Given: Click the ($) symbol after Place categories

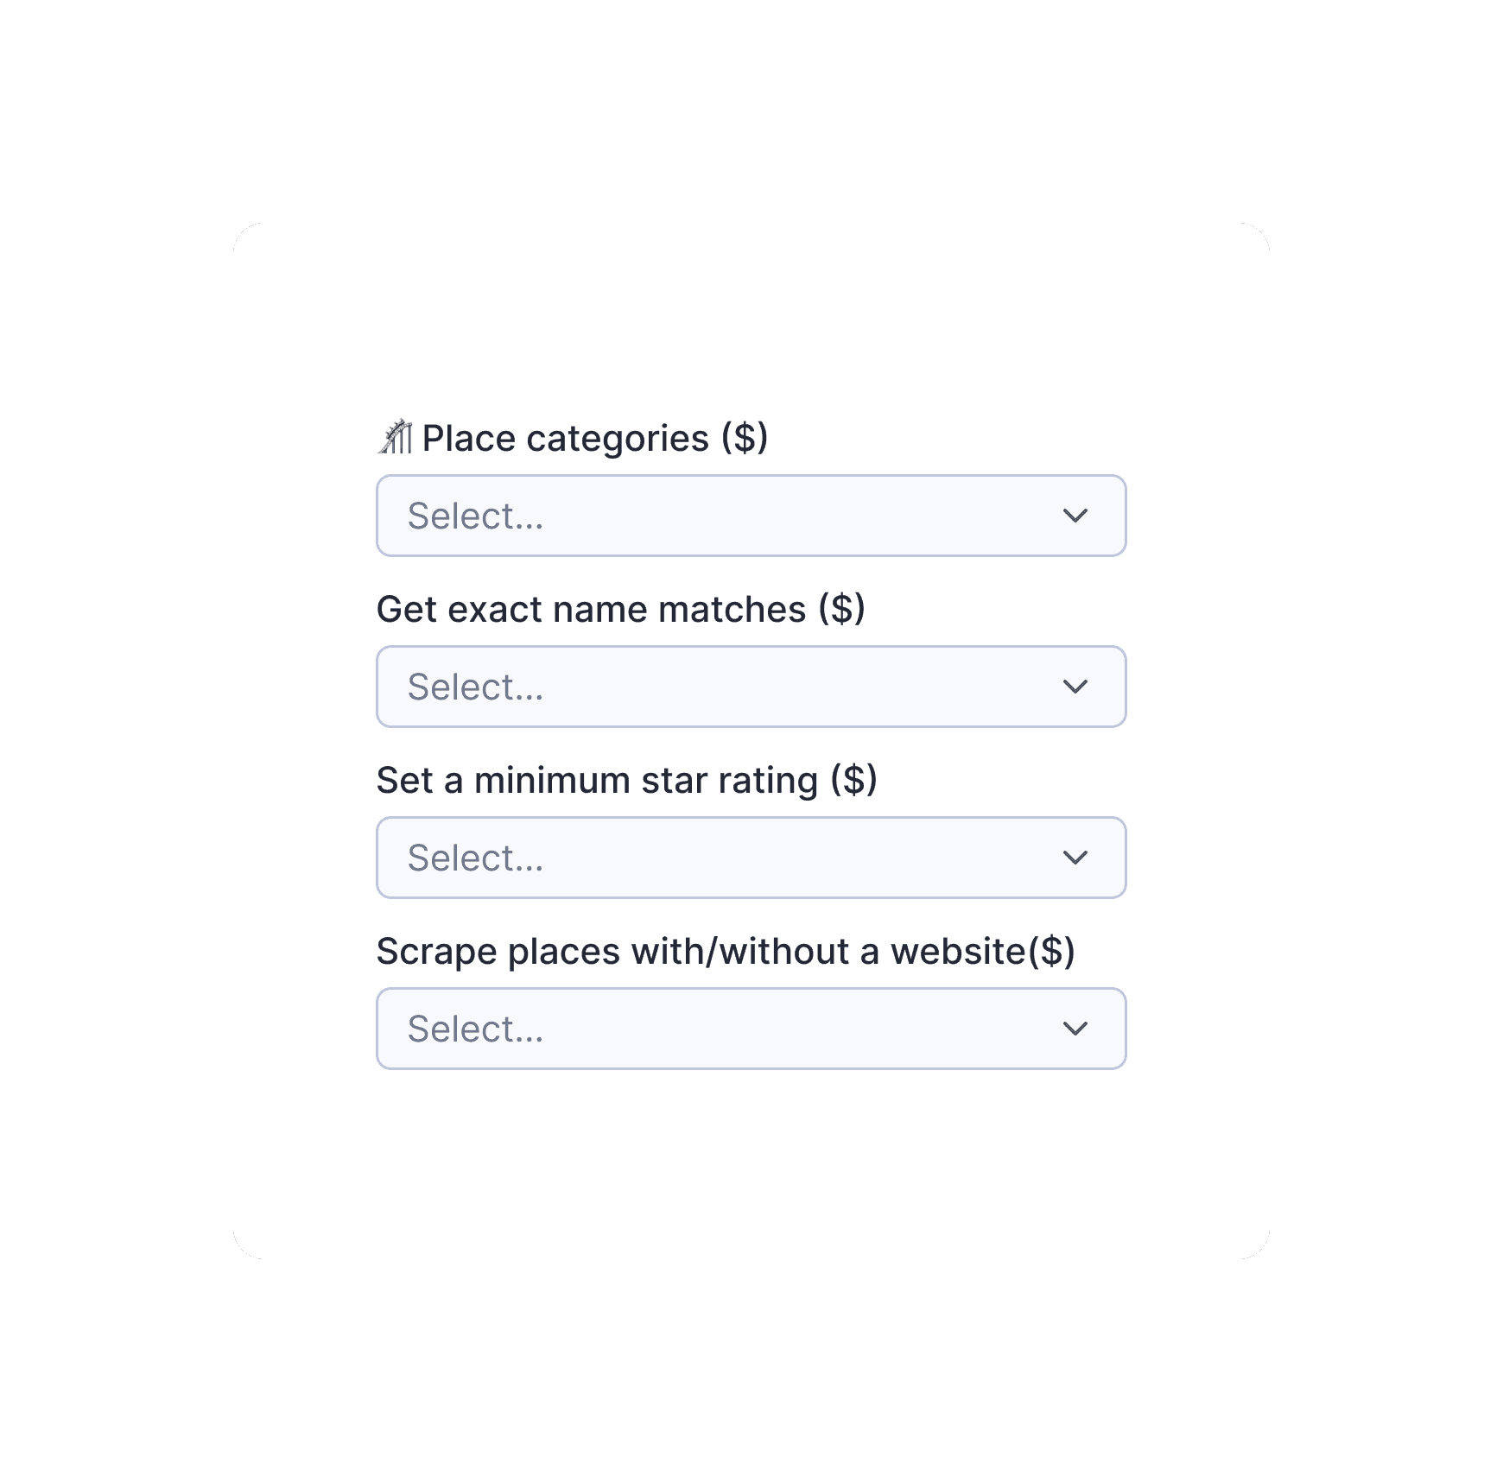Looking at the screenshot, I should pos(745,439).
